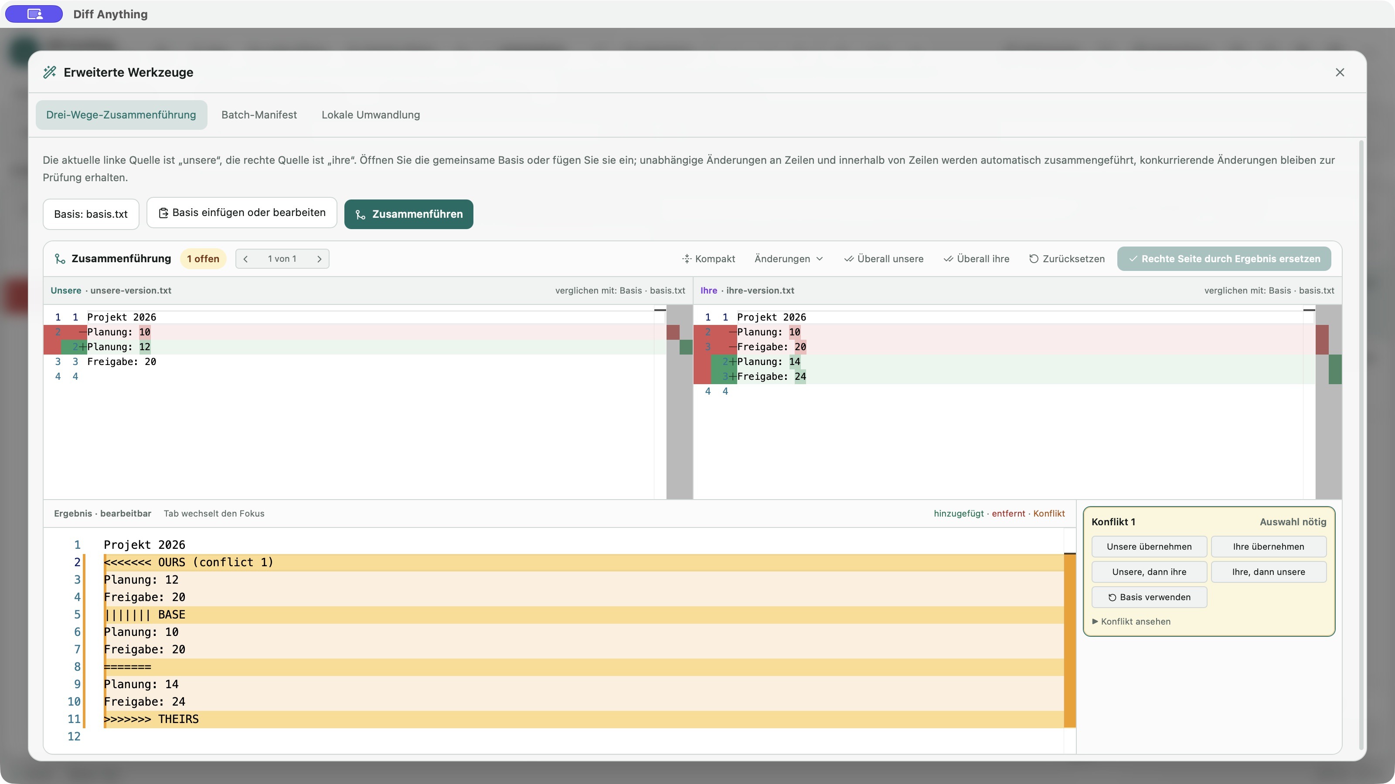This screenshot has width=1395, height=784.
Task: Expand the Konflikt ansehen disclosure
Action: click(1131, 622)
